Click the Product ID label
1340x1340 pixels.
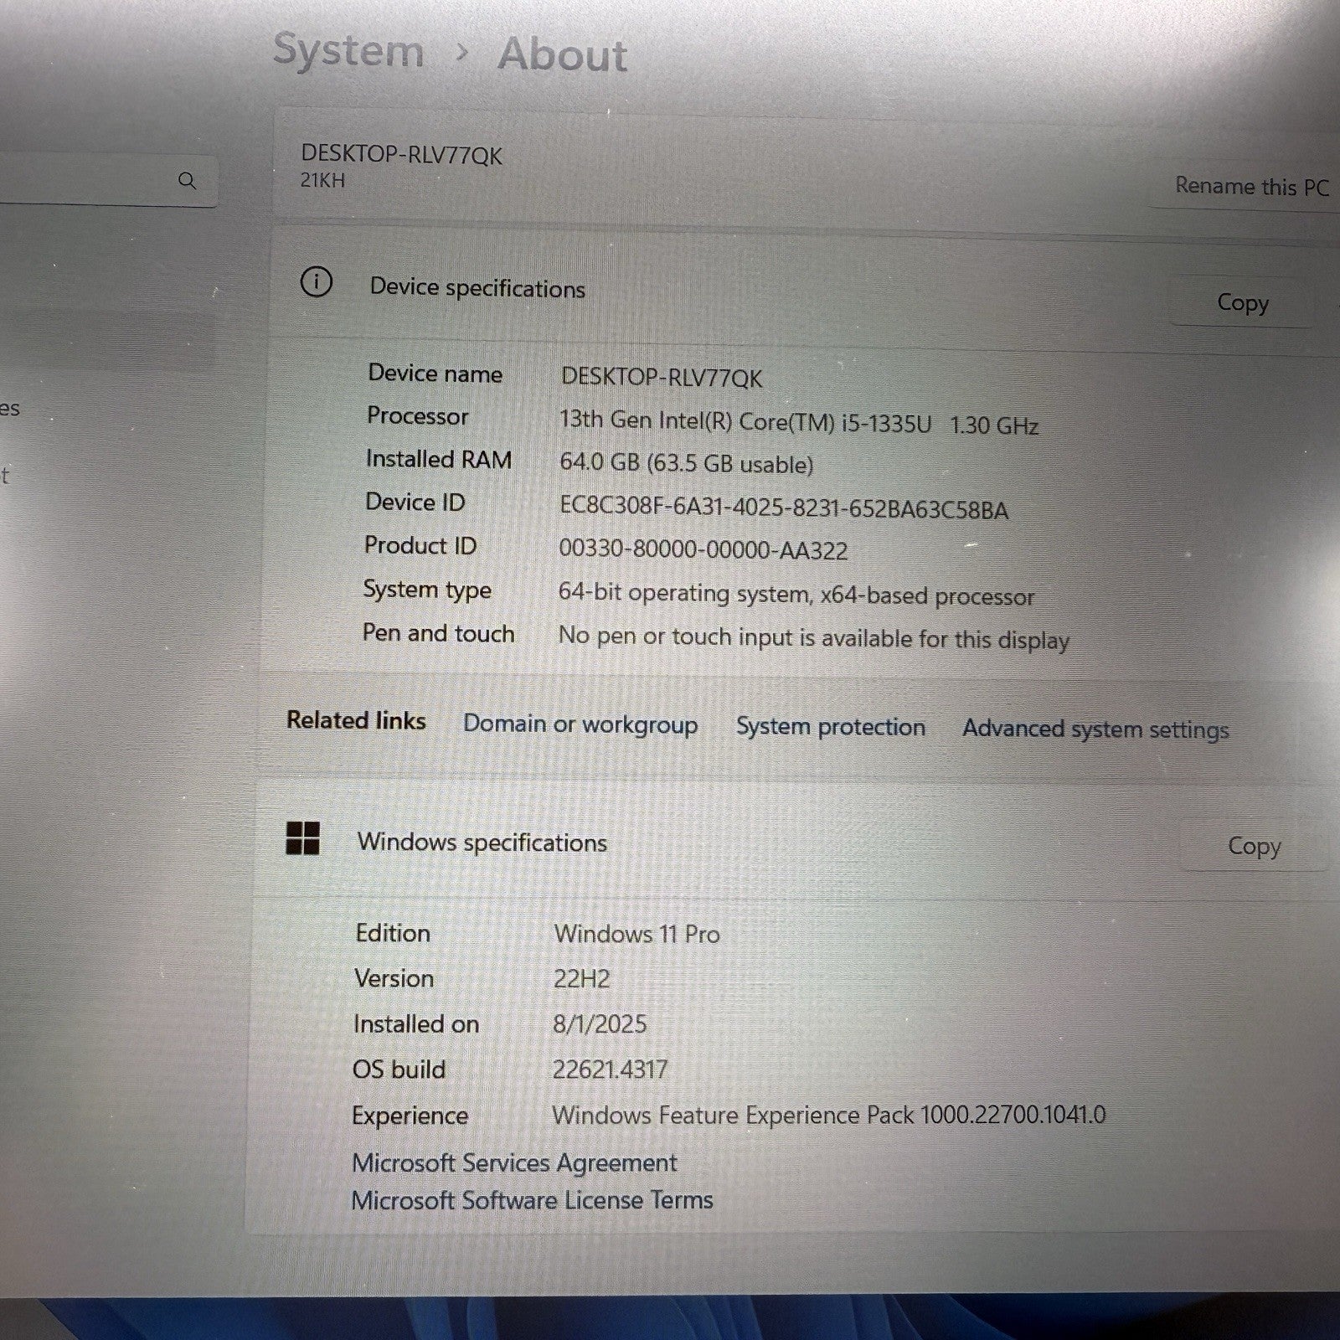click(x=420, y=545)
